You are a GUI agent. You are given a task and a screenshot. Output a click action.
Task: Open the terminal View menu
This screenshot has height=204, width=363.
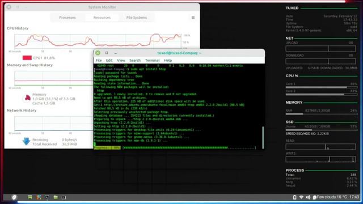pos(121,61)
